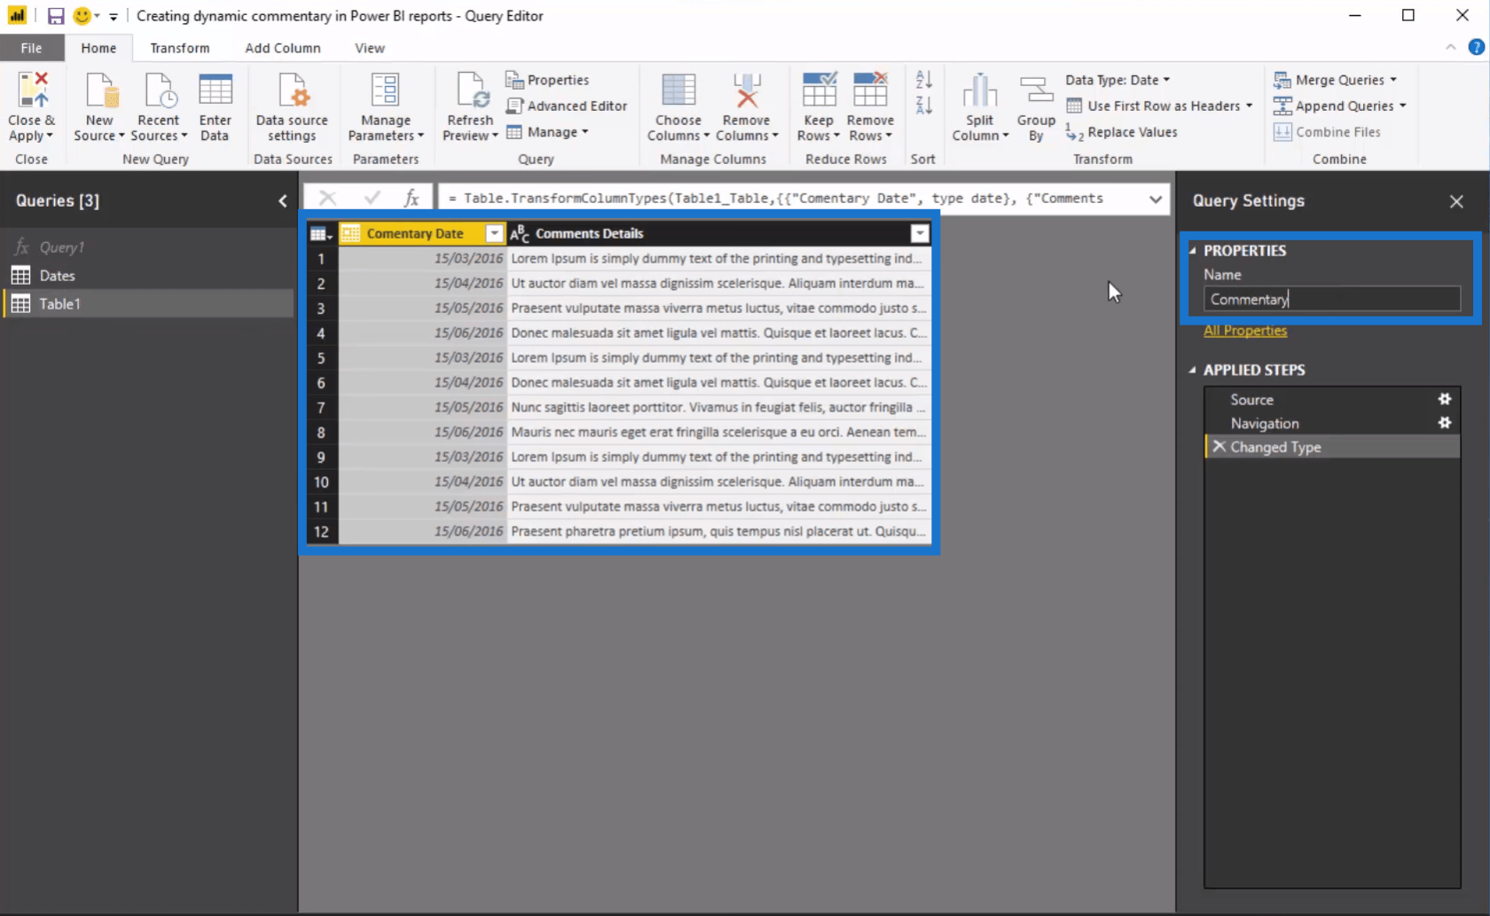This screenshot has height=916, width=1490.
Task: Select the Changed Type applied step
Action: point(1332,447)
